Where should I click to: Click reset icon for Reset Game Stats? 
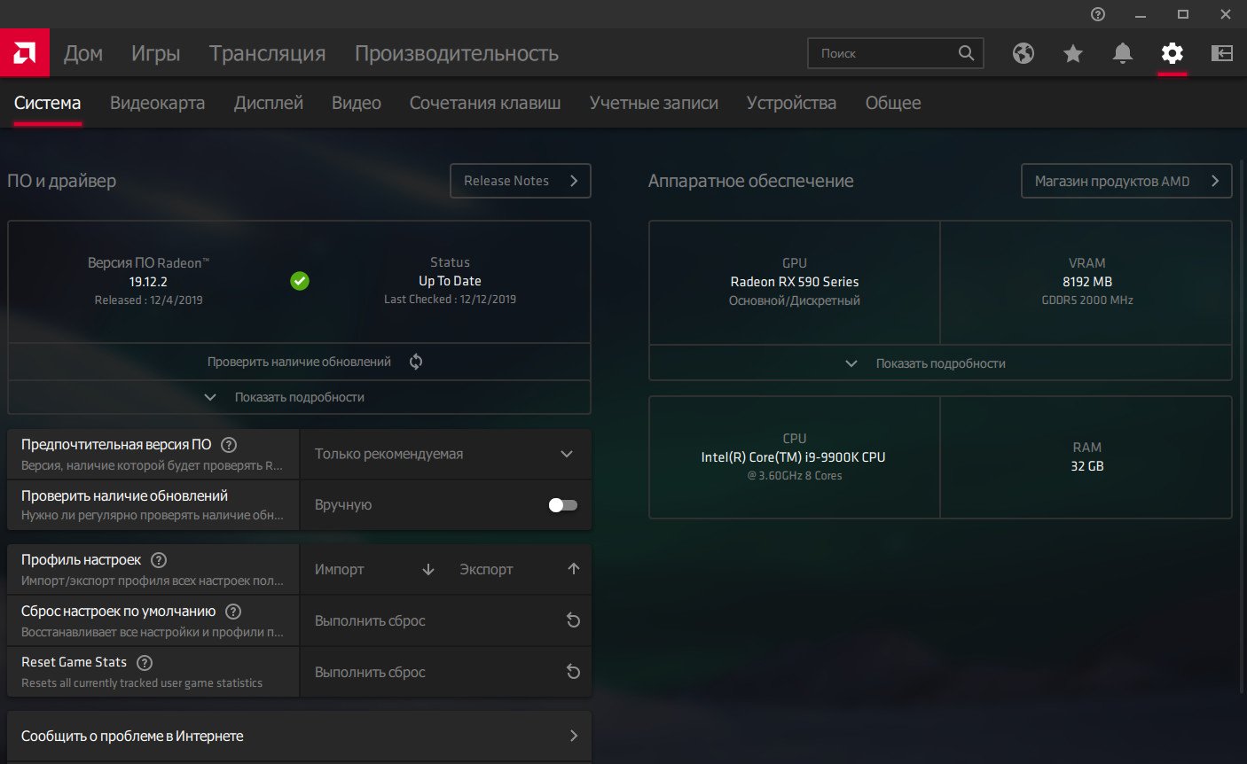(573, 672)
